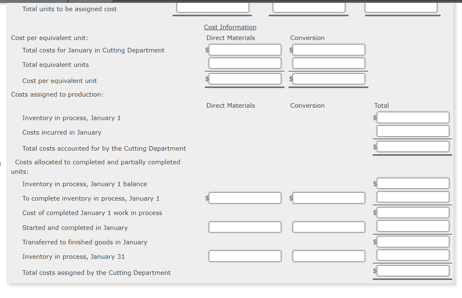Click the third Total units input box
This screenshot has height=298, width=462.
tap(401, 7)
